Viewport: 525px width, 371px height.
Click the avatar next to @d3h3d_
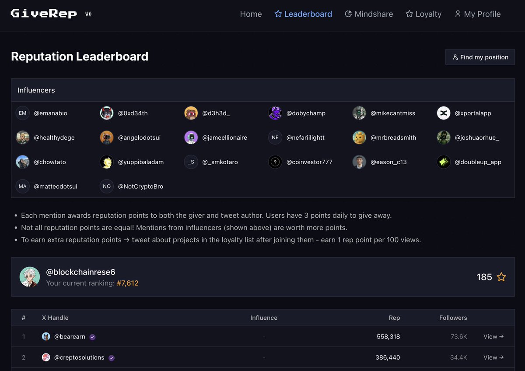[x=191, y=113]
